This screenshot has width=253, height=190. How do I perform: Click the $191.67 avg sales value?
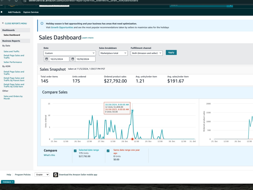click(x=176, y=81)
